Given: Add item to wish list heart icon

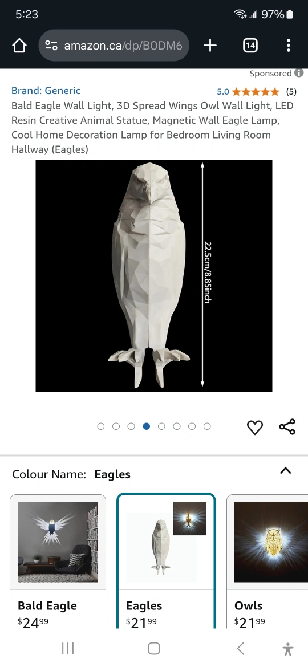Looking at the screenshot, I should pyautogui.click(x=255, y=427).
